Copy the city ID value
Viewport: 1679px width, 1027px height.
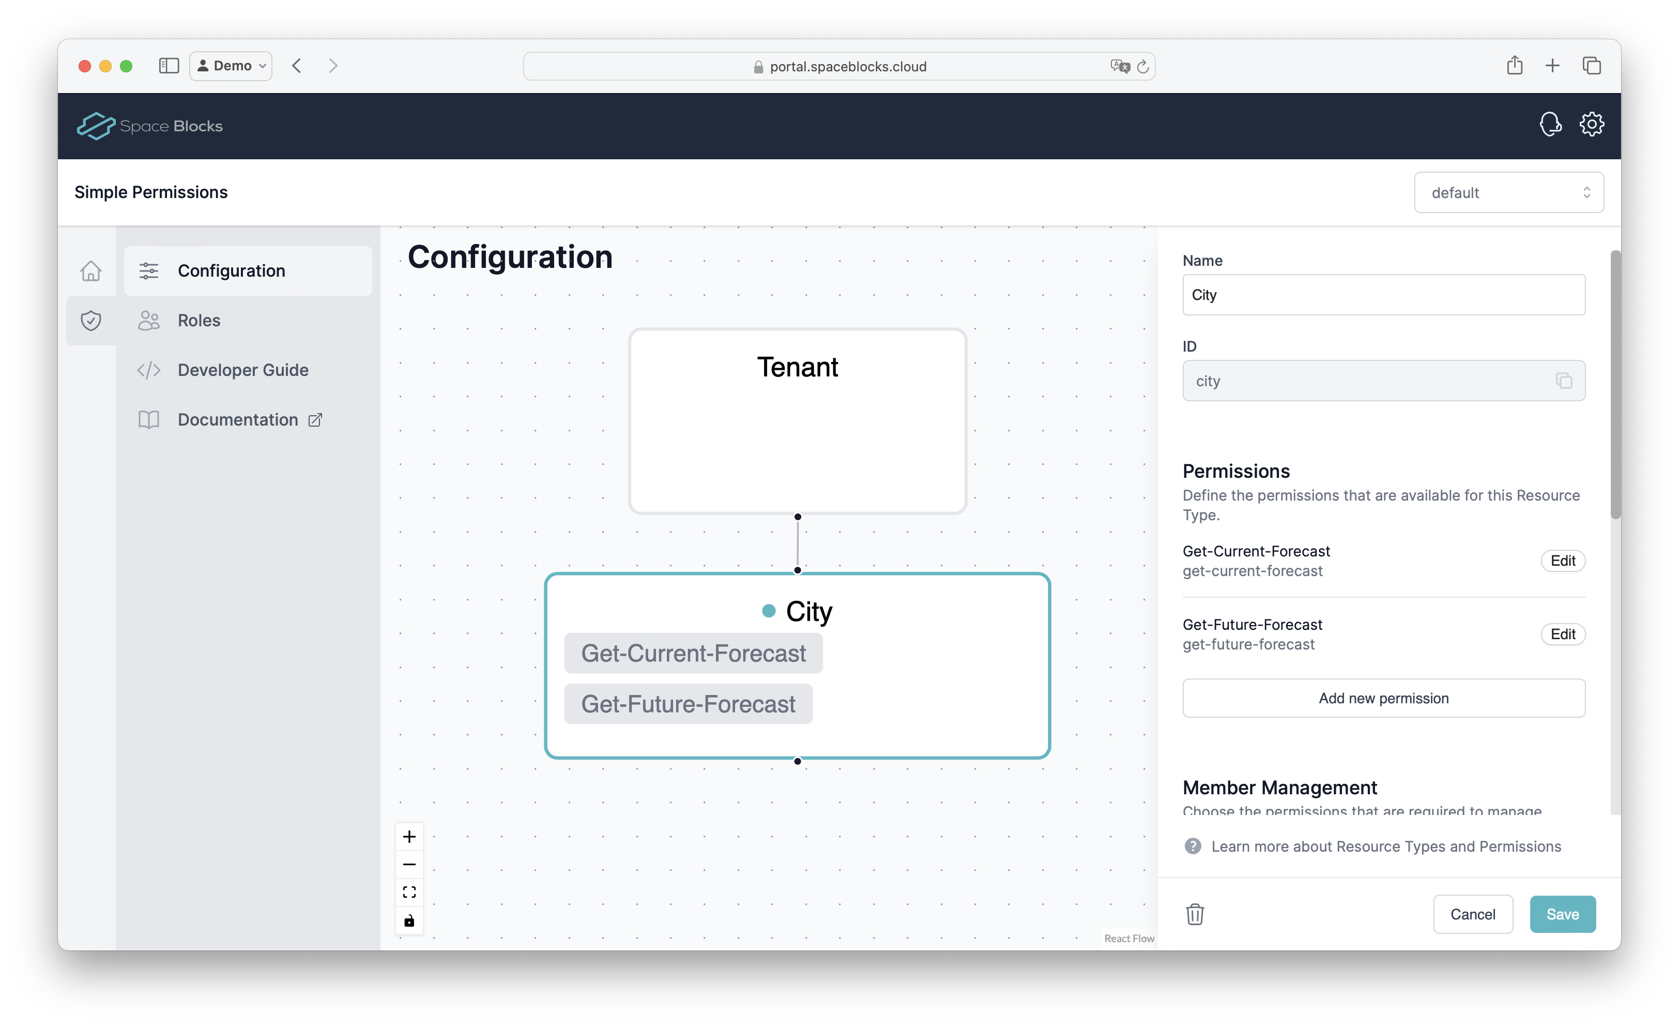tap(1563, 381)
